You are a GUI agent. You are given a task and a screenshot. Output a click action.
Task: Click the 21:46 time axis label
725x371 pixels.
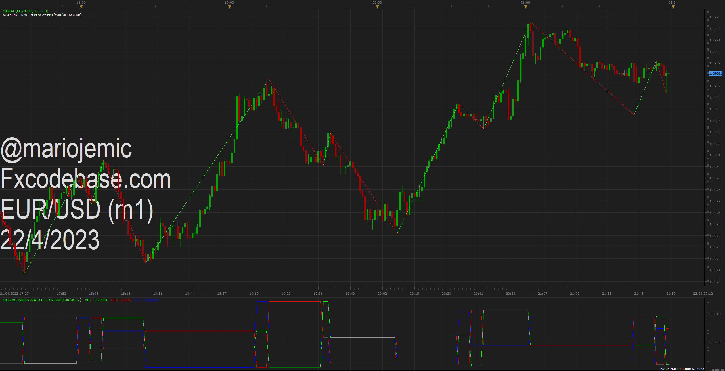pos(639,294)
